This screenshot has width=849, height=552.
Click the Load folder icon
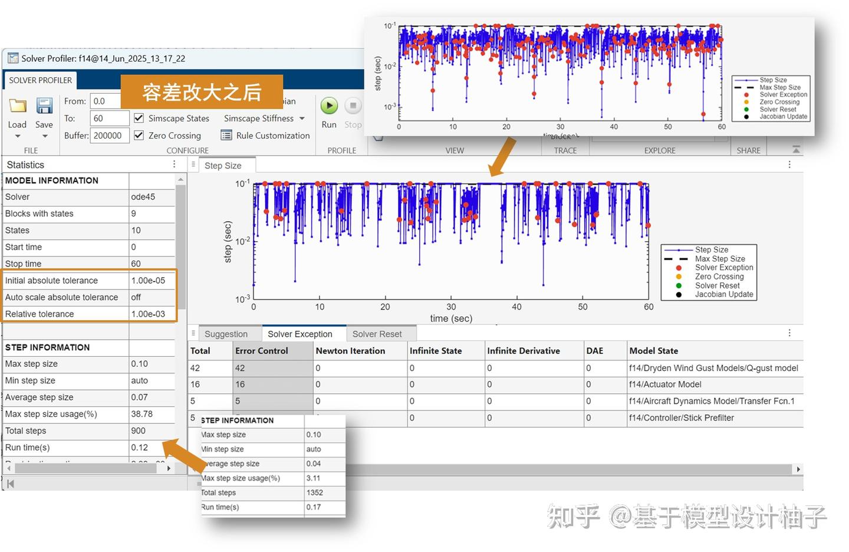[x=17, y=106]
